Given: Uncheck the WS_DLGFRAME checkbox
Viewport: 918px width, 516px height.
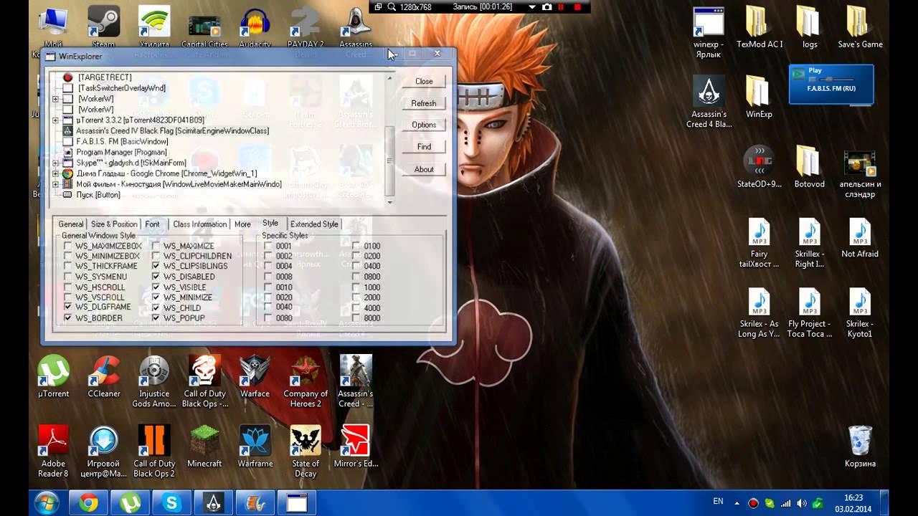Looking at the screenshot, I should pyautogui.click(x=67, y=307).
